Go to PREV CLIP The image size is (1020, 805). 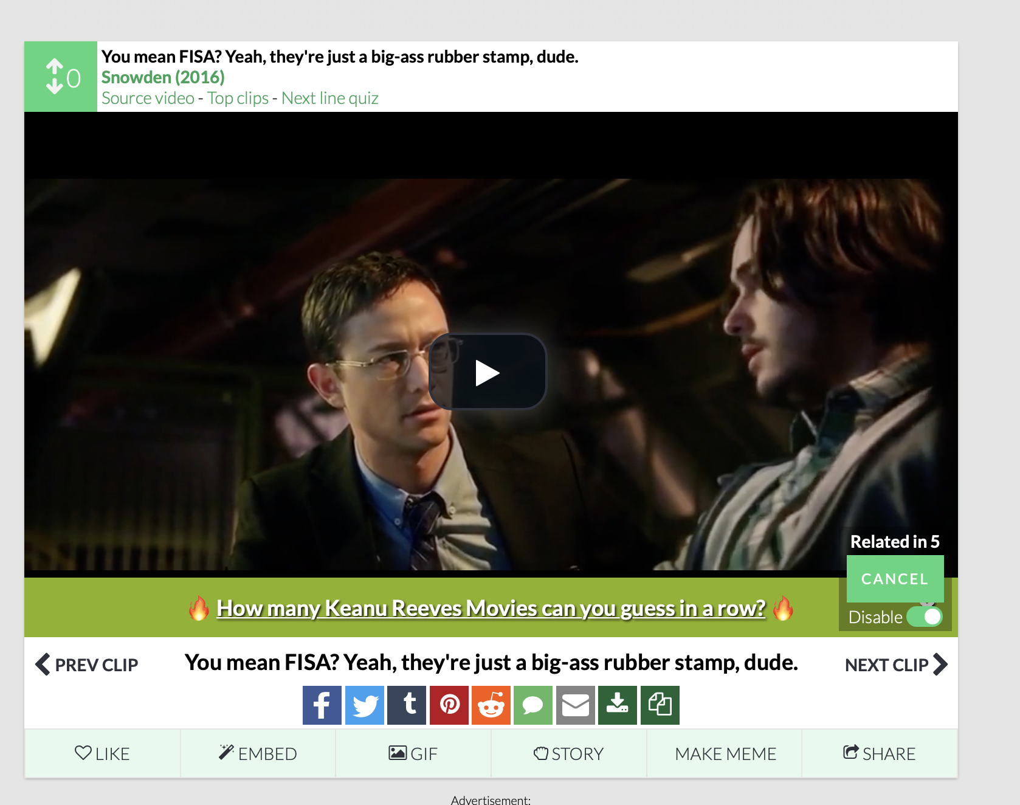tap(87, 665)
